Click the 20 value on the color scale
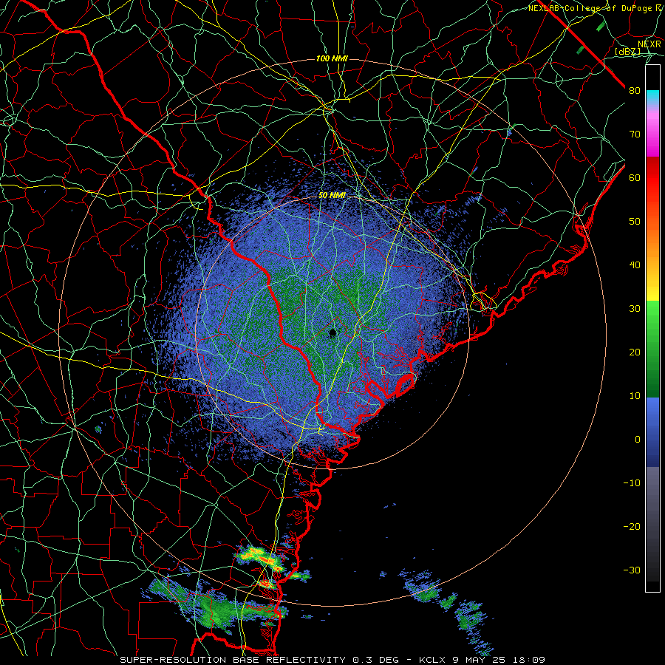The width and height of the screenshot is (665, 665). click(x=635, y=352)
